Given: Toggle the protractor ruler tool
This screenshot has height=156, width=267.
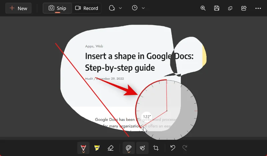Looking at the screenshot, I should point(128,148).
